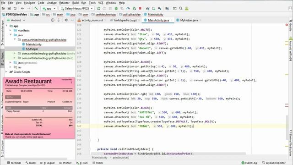Collapse the app module tree node
Screen dimensions: 293x165
click(7, 26)
